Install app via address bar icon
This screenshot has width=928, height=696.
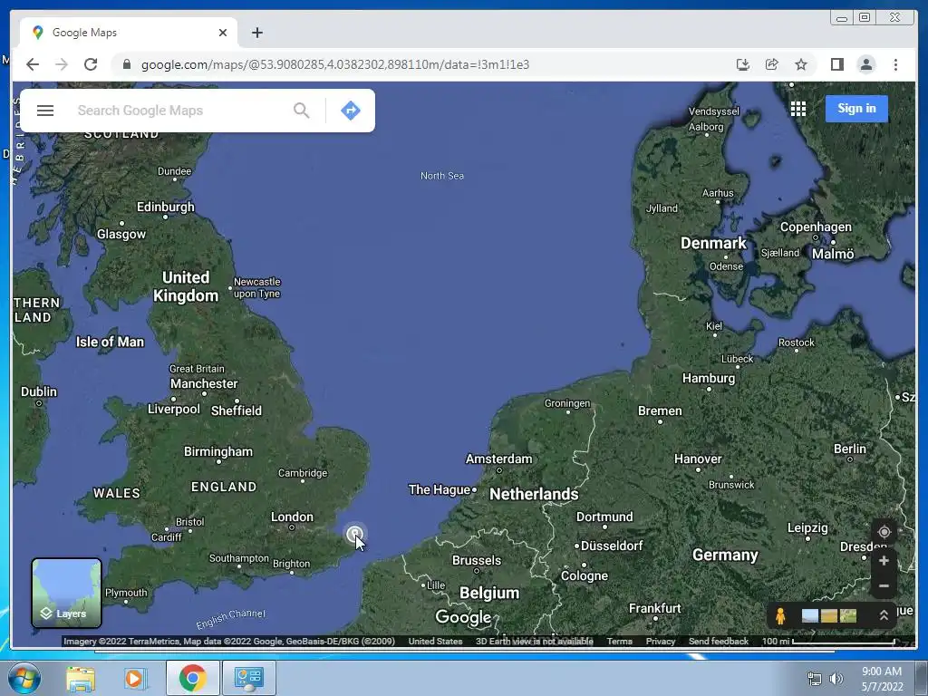click(x=743, y=64)
